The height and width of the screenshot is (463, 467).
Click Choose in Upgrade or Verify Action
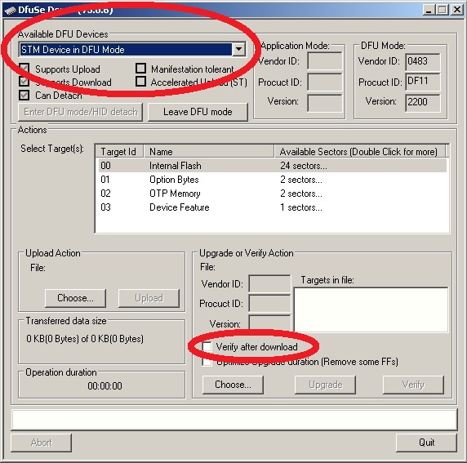[233, 385]
